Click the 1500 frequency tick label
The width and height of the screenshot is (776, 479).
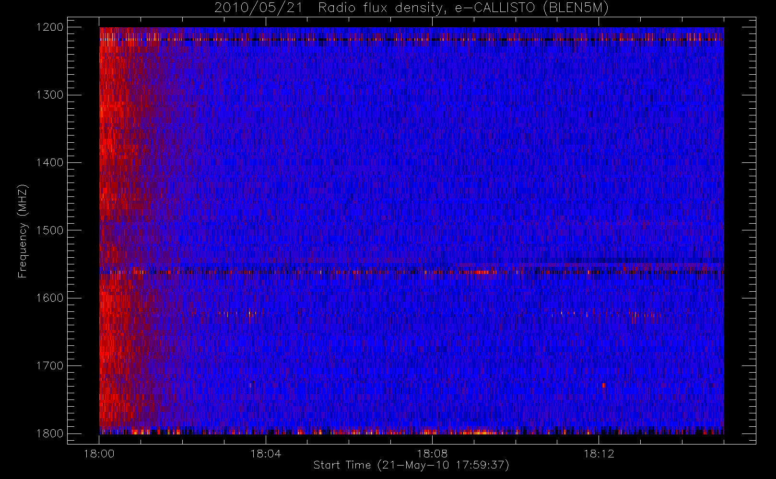click(x=50, y=230)
